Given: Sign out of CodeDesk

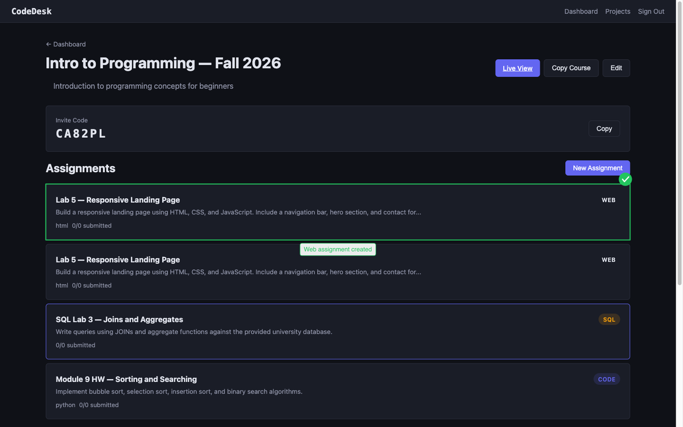Looking at the screenshot, I should click(x=651, y=11).
